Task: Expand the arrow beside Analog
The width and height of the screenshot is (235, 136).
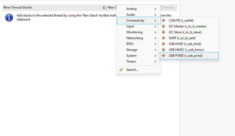Action: coord(155,9)
